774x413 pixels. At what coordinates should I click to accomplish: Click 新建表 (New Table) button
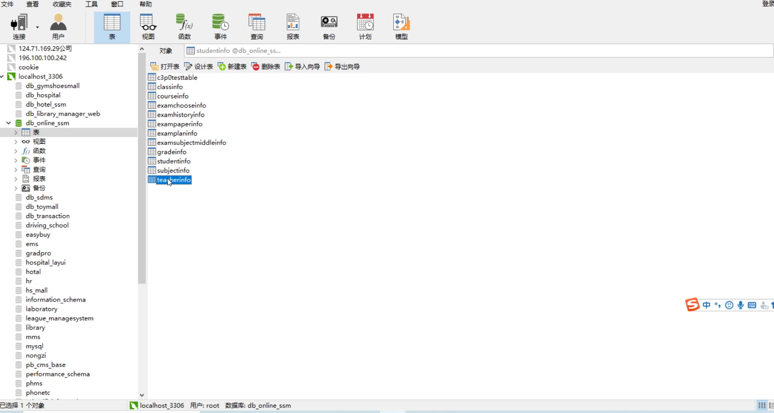232,66
